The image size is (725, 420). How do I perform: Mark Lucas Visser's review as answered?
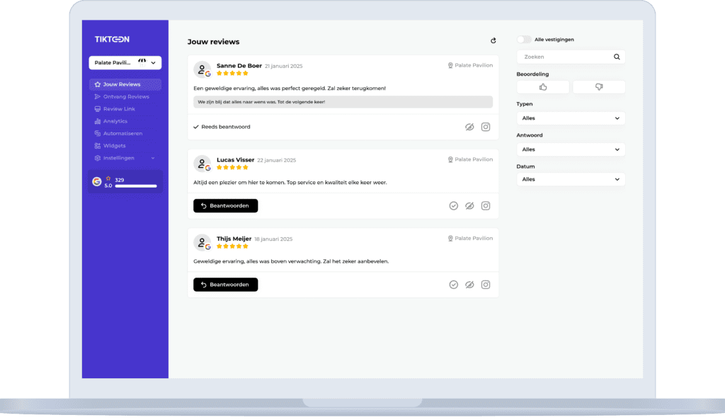[453, 205]
